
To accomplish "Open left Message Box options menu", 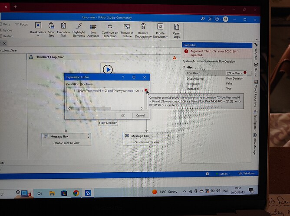I will (89, 136).
